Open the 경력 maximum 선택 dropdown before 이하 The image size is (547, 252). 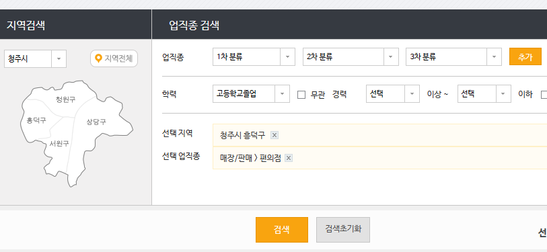[484, 94]
